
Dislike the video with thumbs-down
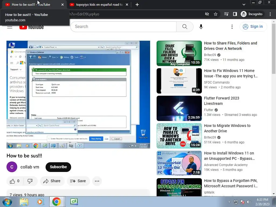(30, 181)
